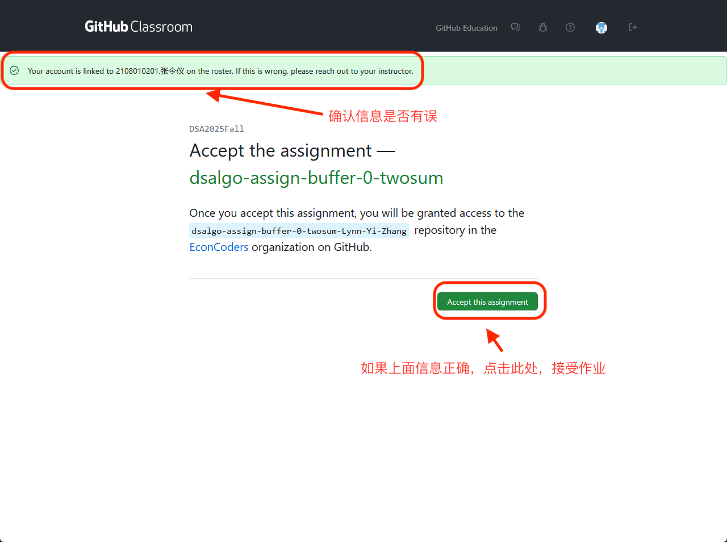
Task: Accept this assignment
Action: tap(487, 302)
